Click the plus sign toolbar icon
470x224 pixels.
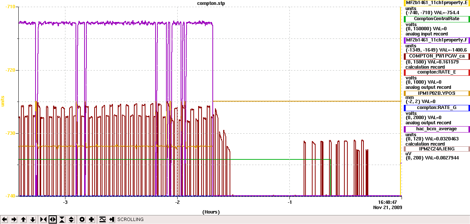[x=92, y=220]
